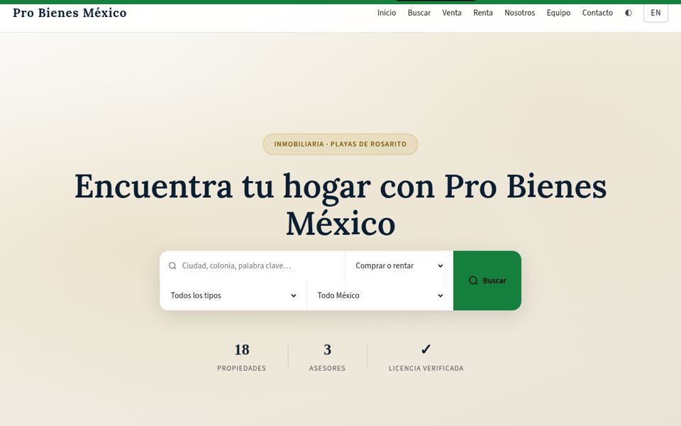The height and width of the screenshot is (426, 681).
Task: Visit the Nosotros section
Action: tap(519, 13)
